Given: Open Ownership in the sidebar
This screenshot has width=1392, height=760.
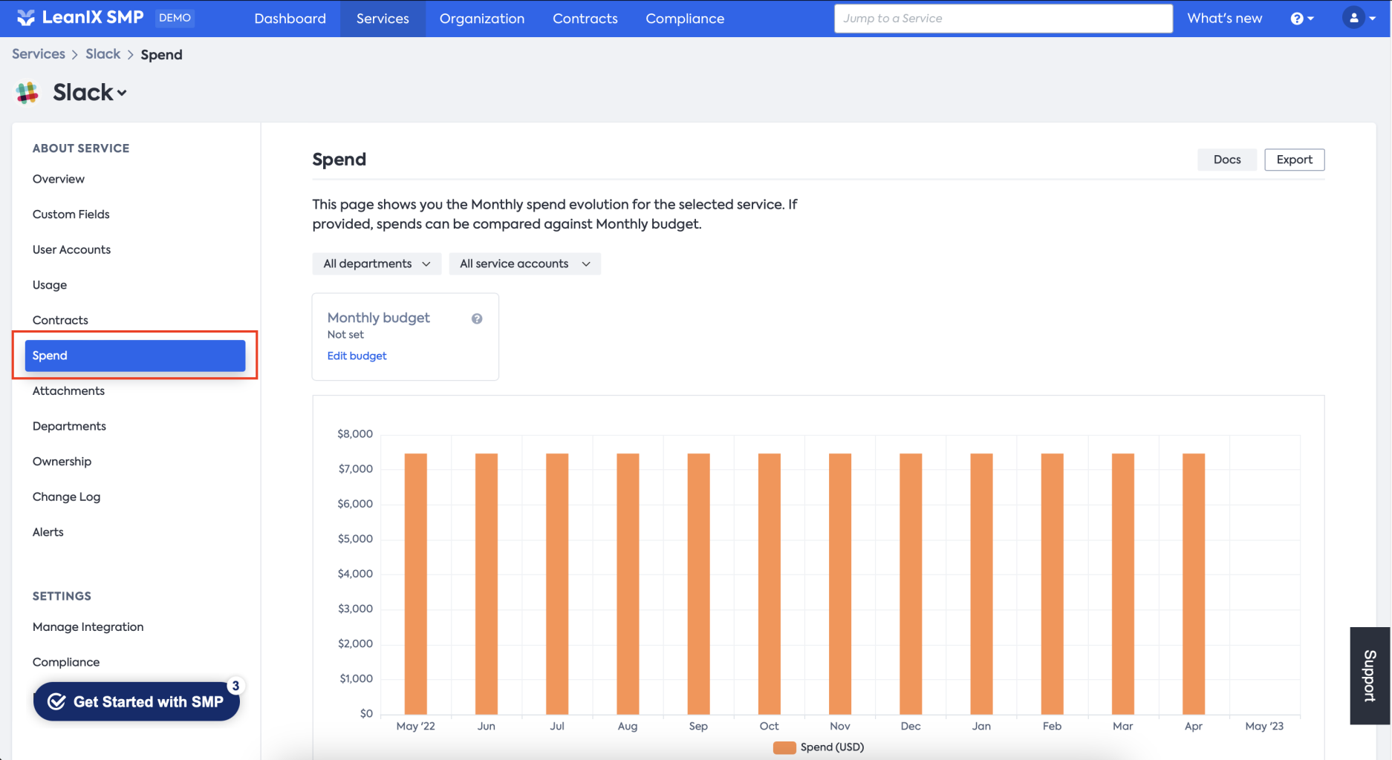Looking at the screenshot, I should point(62,462).
